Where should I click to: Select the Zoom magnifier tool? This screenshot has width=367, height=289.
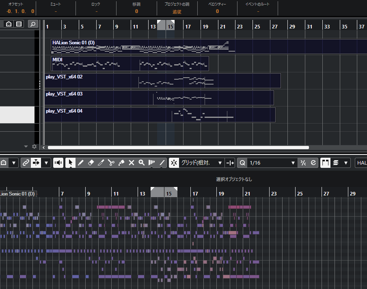coord(142,163)
